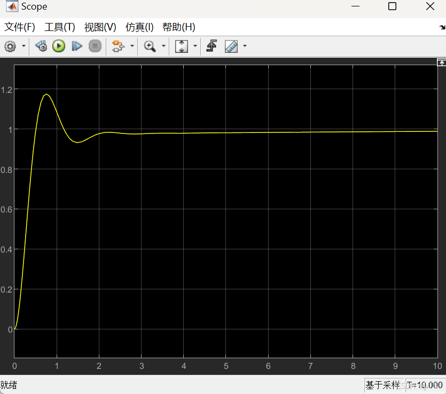
Task: Open the configuration properties gear icon
Action: coord(10,46)
